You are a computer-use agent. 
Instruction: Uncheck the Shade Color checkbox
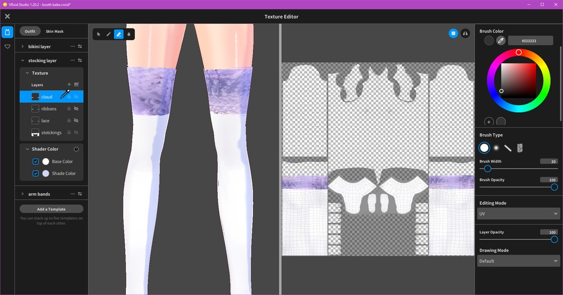coord(36,173)
